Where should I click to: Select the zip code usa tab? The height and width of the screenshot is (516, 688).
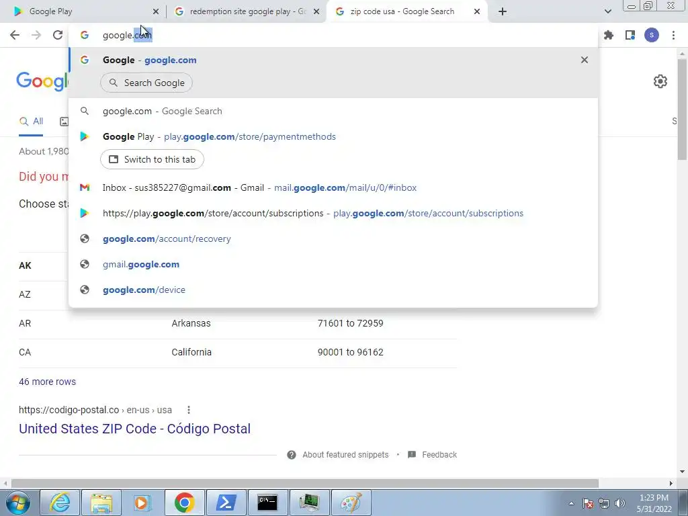tap(408, 11)
